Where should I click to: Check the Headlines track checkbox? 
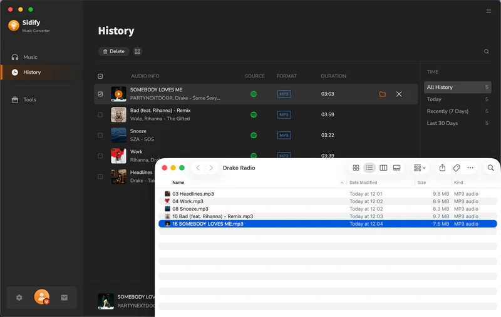100,176
